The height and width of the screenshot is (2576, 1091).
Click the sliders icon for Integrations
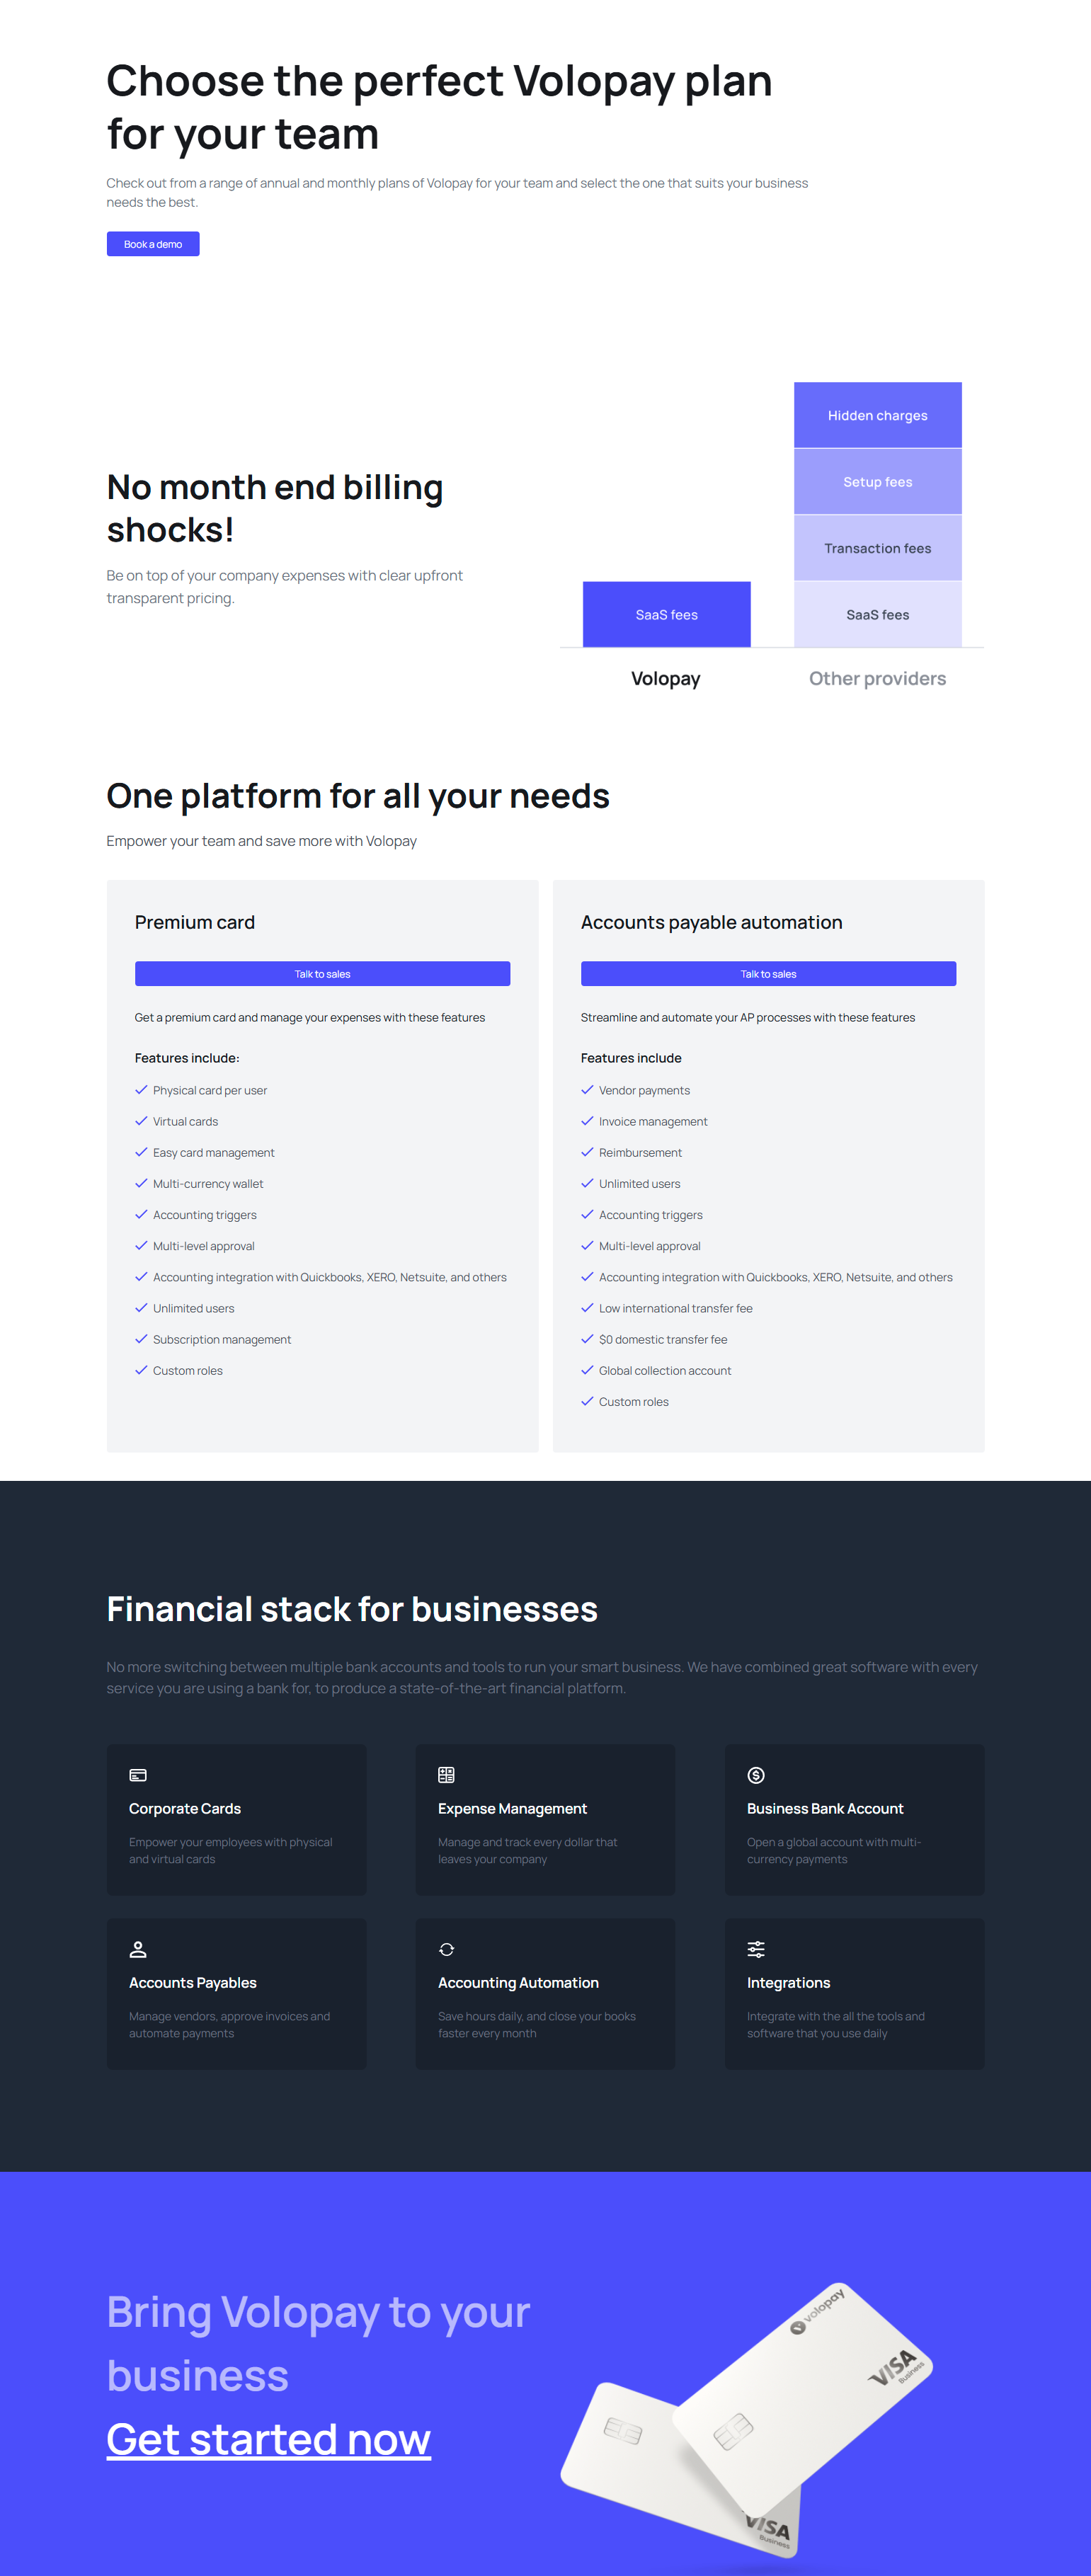pyautogui.click(x=757, y=1949)
